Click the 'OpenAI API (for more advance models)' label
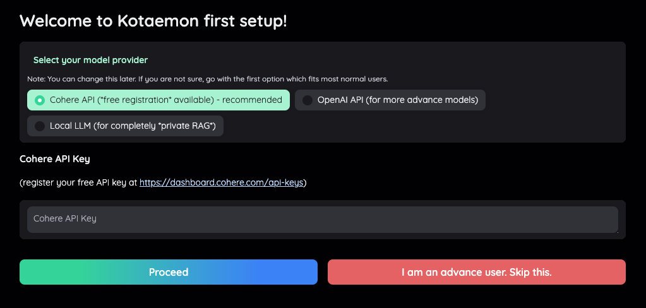646x308 pixels. [398, 100]
